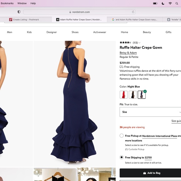Toggle Do Not Disturb moon icon
Viewport: 181px width, 181px height.
pyautogui.click(x=163, y=3)
